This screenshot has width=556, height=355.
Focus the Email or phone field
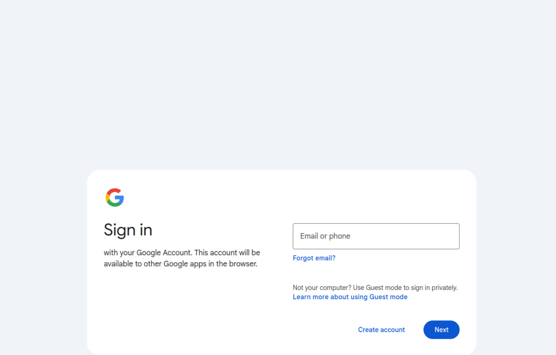pyautogui.click(x=376, y=236)
